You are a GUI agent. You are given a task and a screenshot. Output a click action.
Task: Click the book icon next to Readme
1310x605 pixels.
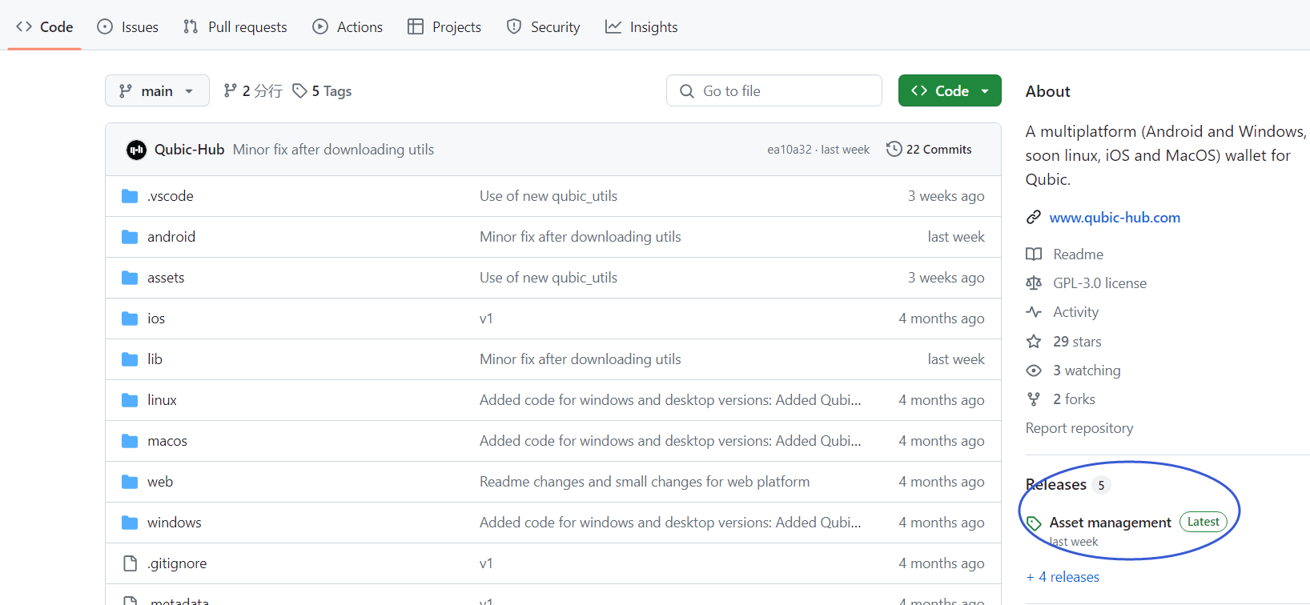coord(1034,254)
